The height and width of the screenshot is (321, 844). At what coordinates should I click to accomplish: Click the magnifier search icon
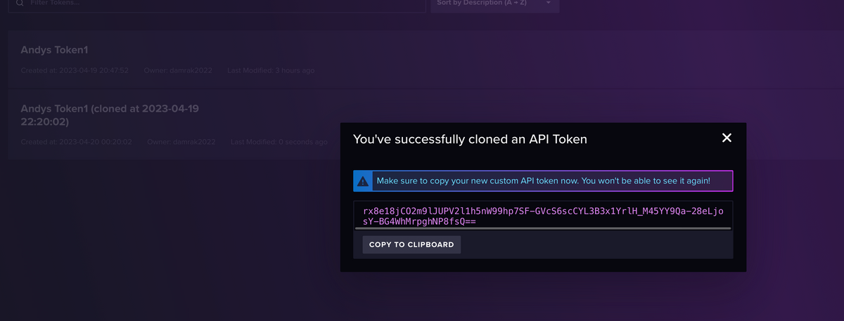pyautogui.click(x=20, y=3)
